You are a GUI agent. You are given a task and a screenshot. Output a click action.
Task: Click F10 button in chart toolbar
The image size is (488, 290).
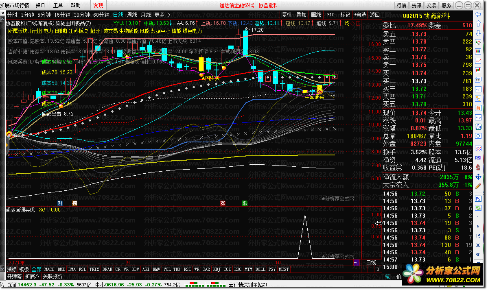pyautogui.click(x=330, y=15)
